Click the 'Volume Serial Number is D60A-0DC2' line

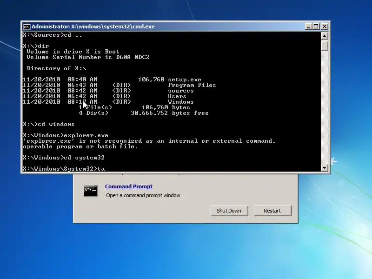click(88, 57)
